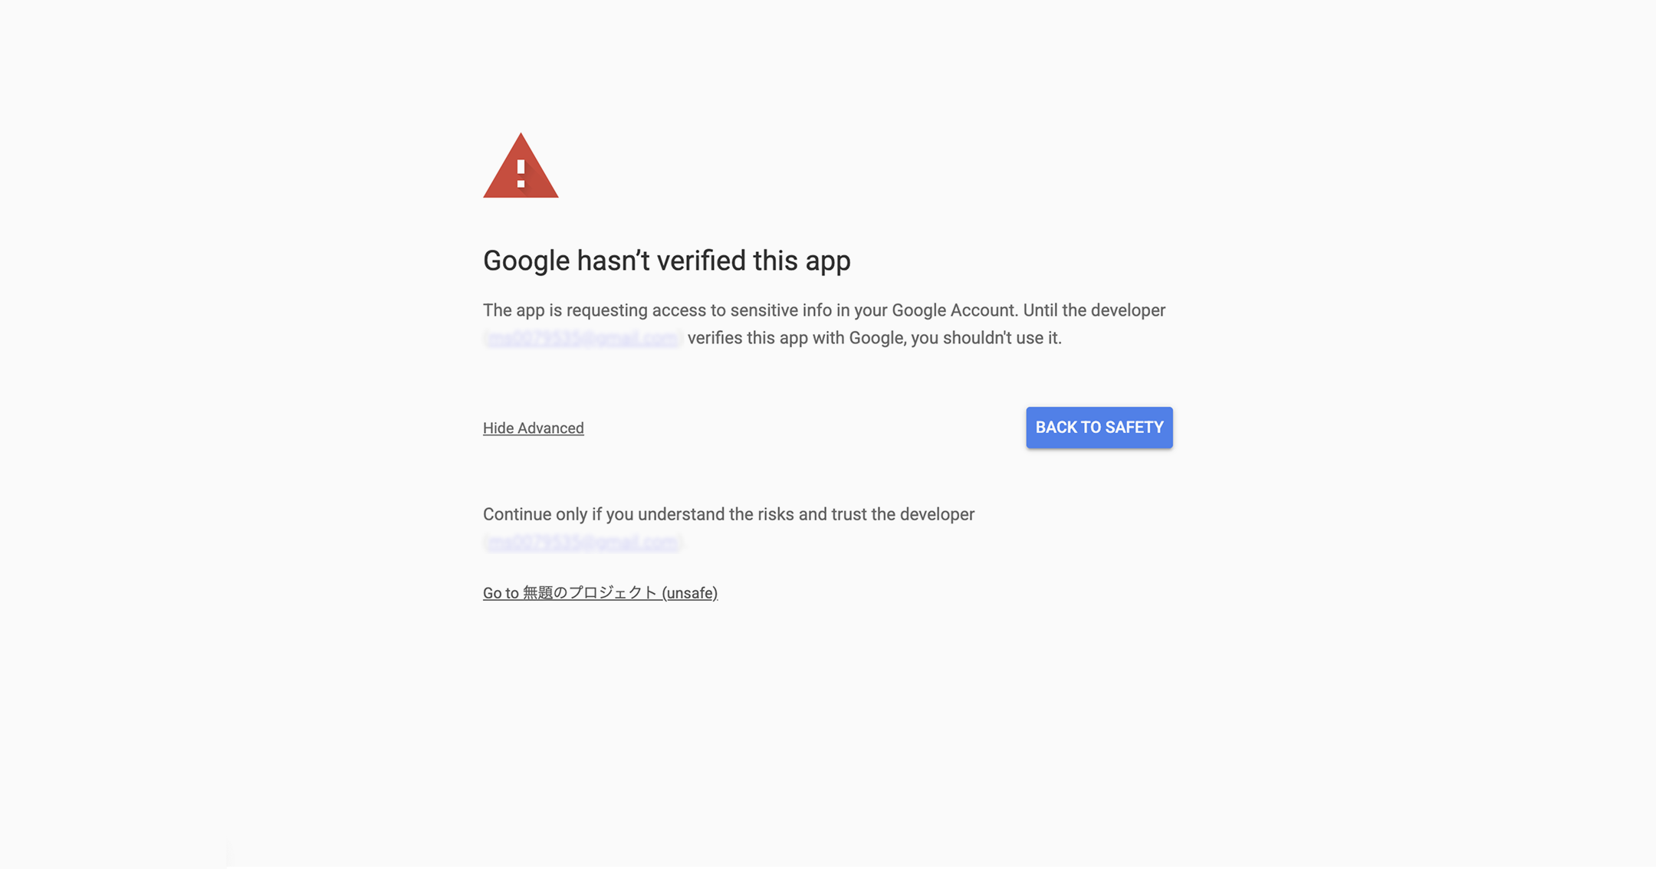Click the sentence starting 'The app is requesting access'
Screen dimensions: 1656x869
point(823,310)
